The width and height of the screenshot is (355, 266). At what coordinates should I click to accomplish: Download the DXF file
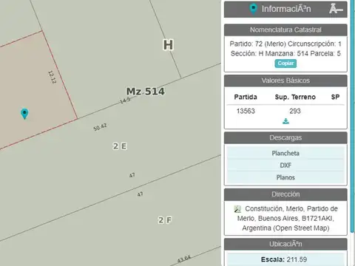tap(285, 166)
